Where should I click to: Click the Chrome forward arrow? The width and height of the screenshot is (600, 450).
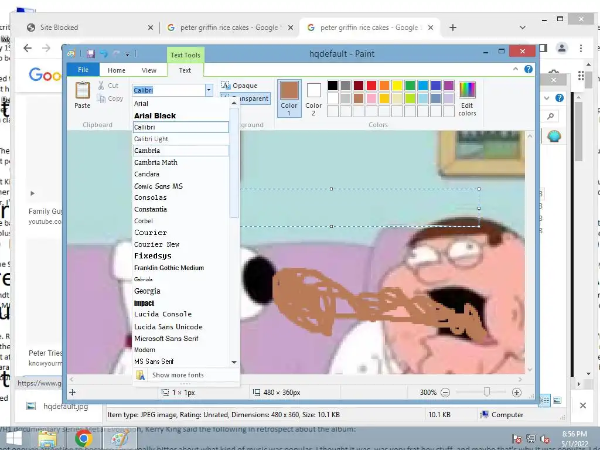click(x=46, y=48)
